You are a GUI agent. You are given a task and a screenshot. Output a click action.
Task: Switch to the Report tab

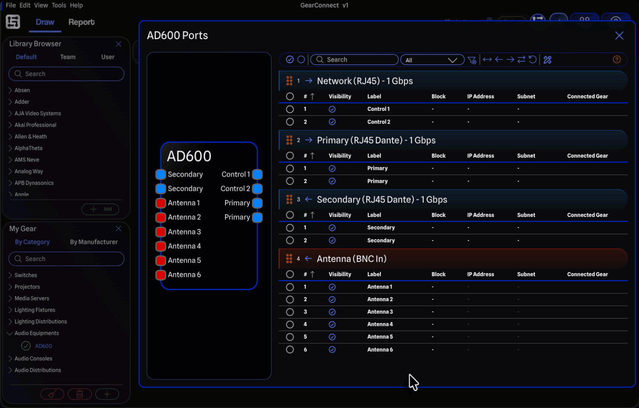[81, 22]
